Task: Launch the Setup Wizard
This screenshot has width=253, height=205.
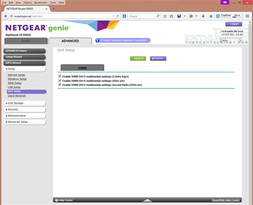Action: tap(25, 57)
